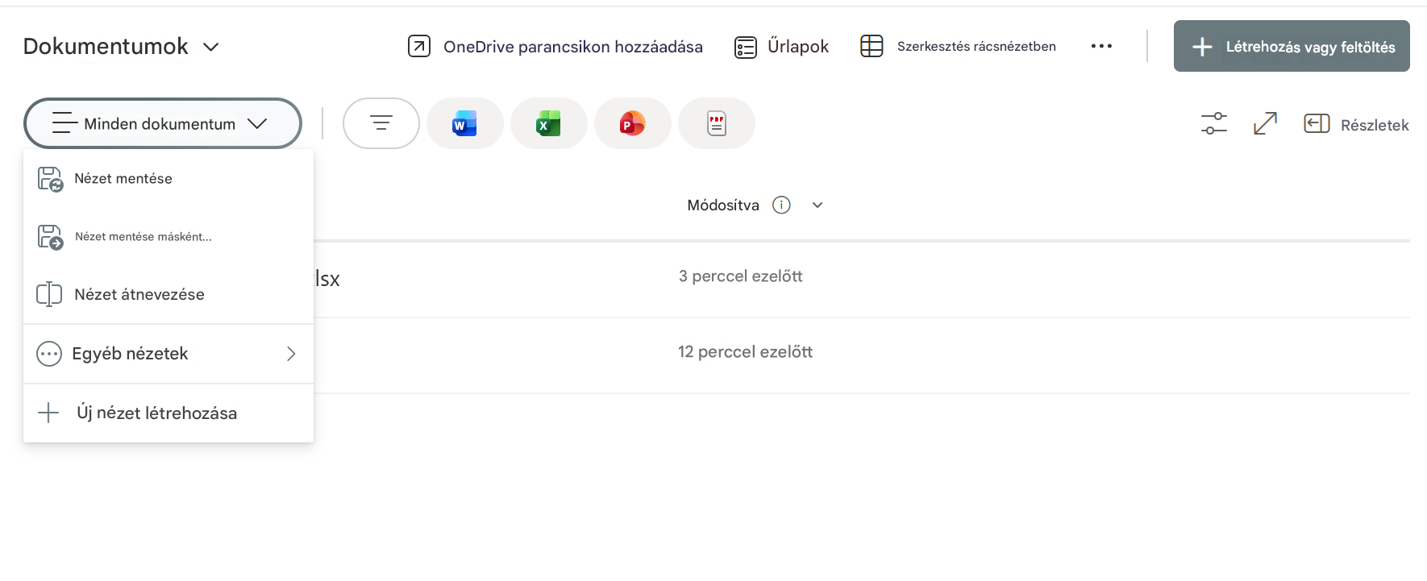The height and width of the screenshot is (581, 1427).
Task: Click OneDrive parancsikon hozzáadása
Action: pos(555,47)
